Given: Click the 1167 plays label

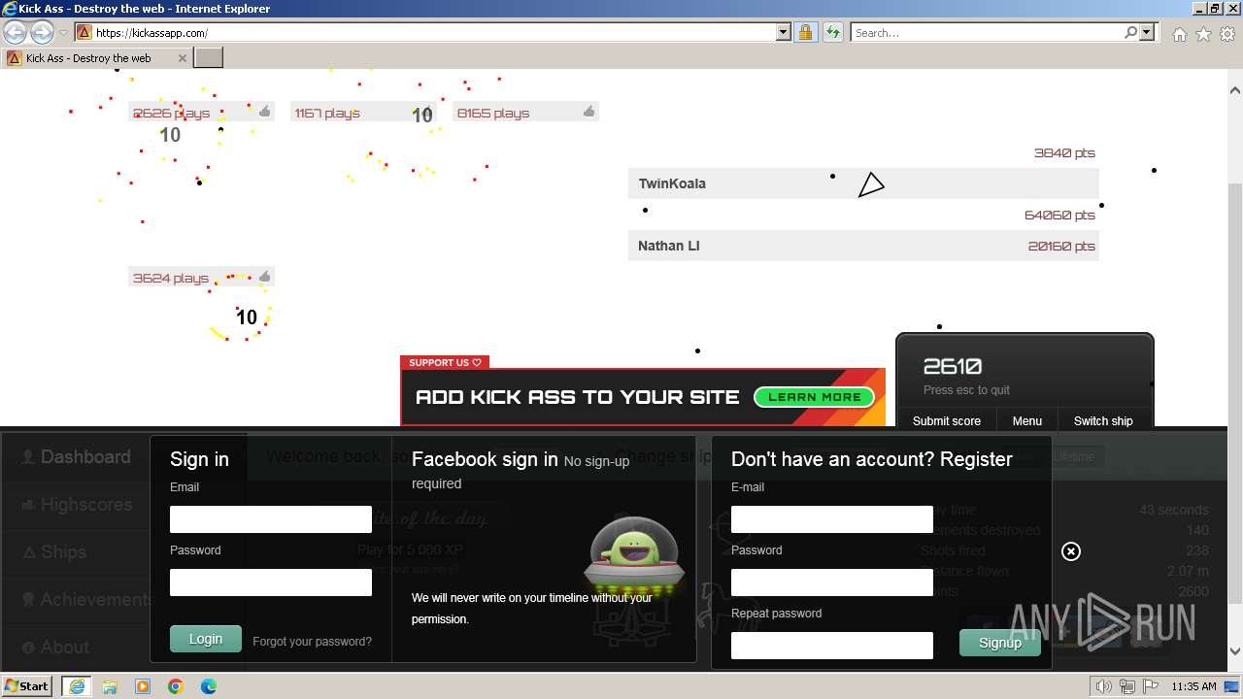Looking at the screenshot, I should [x=327, y=113].
